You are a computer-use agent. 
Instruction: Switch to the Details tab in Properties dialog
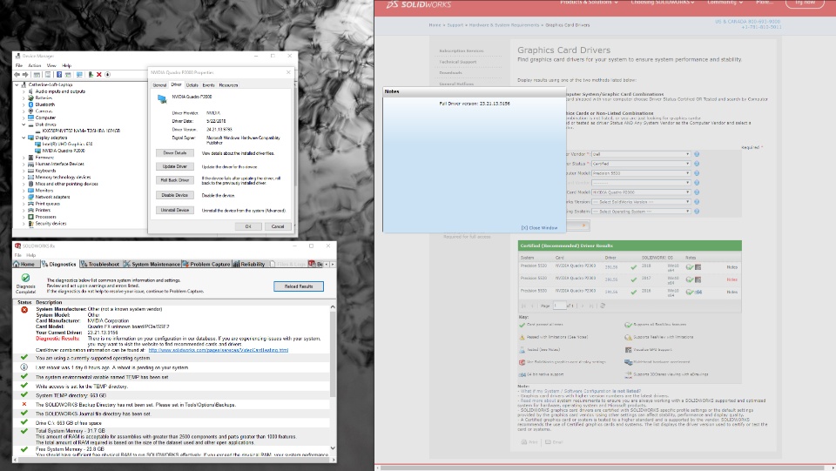click(x=192, y=85)
